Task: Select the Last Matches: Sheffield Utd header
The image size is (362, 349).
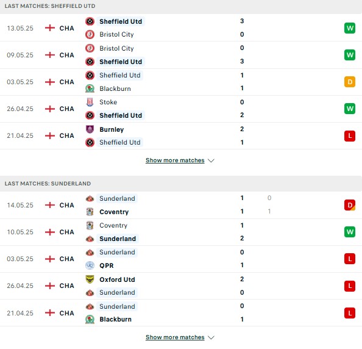Action: click(x=50, y=6)
